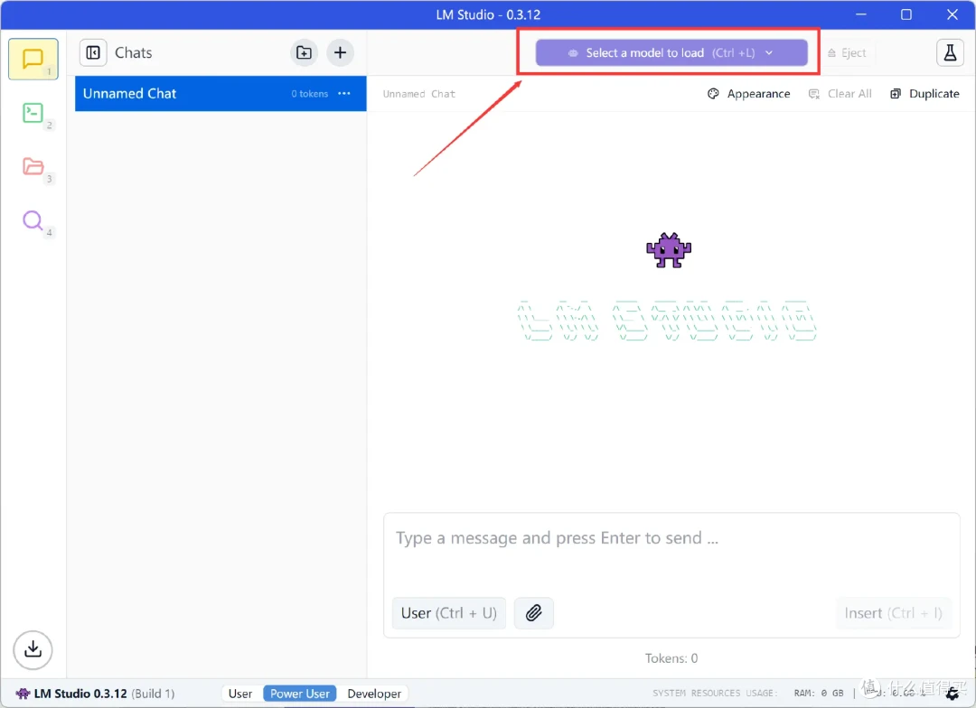The width and height of the screenshot is (976, 708).
Task: Click the Tokens: 0 counter
Action: tap(671, 658)
